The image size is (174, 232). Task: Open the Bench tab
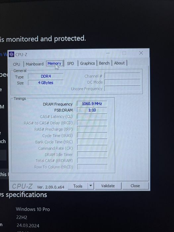[x=104, y=63]
